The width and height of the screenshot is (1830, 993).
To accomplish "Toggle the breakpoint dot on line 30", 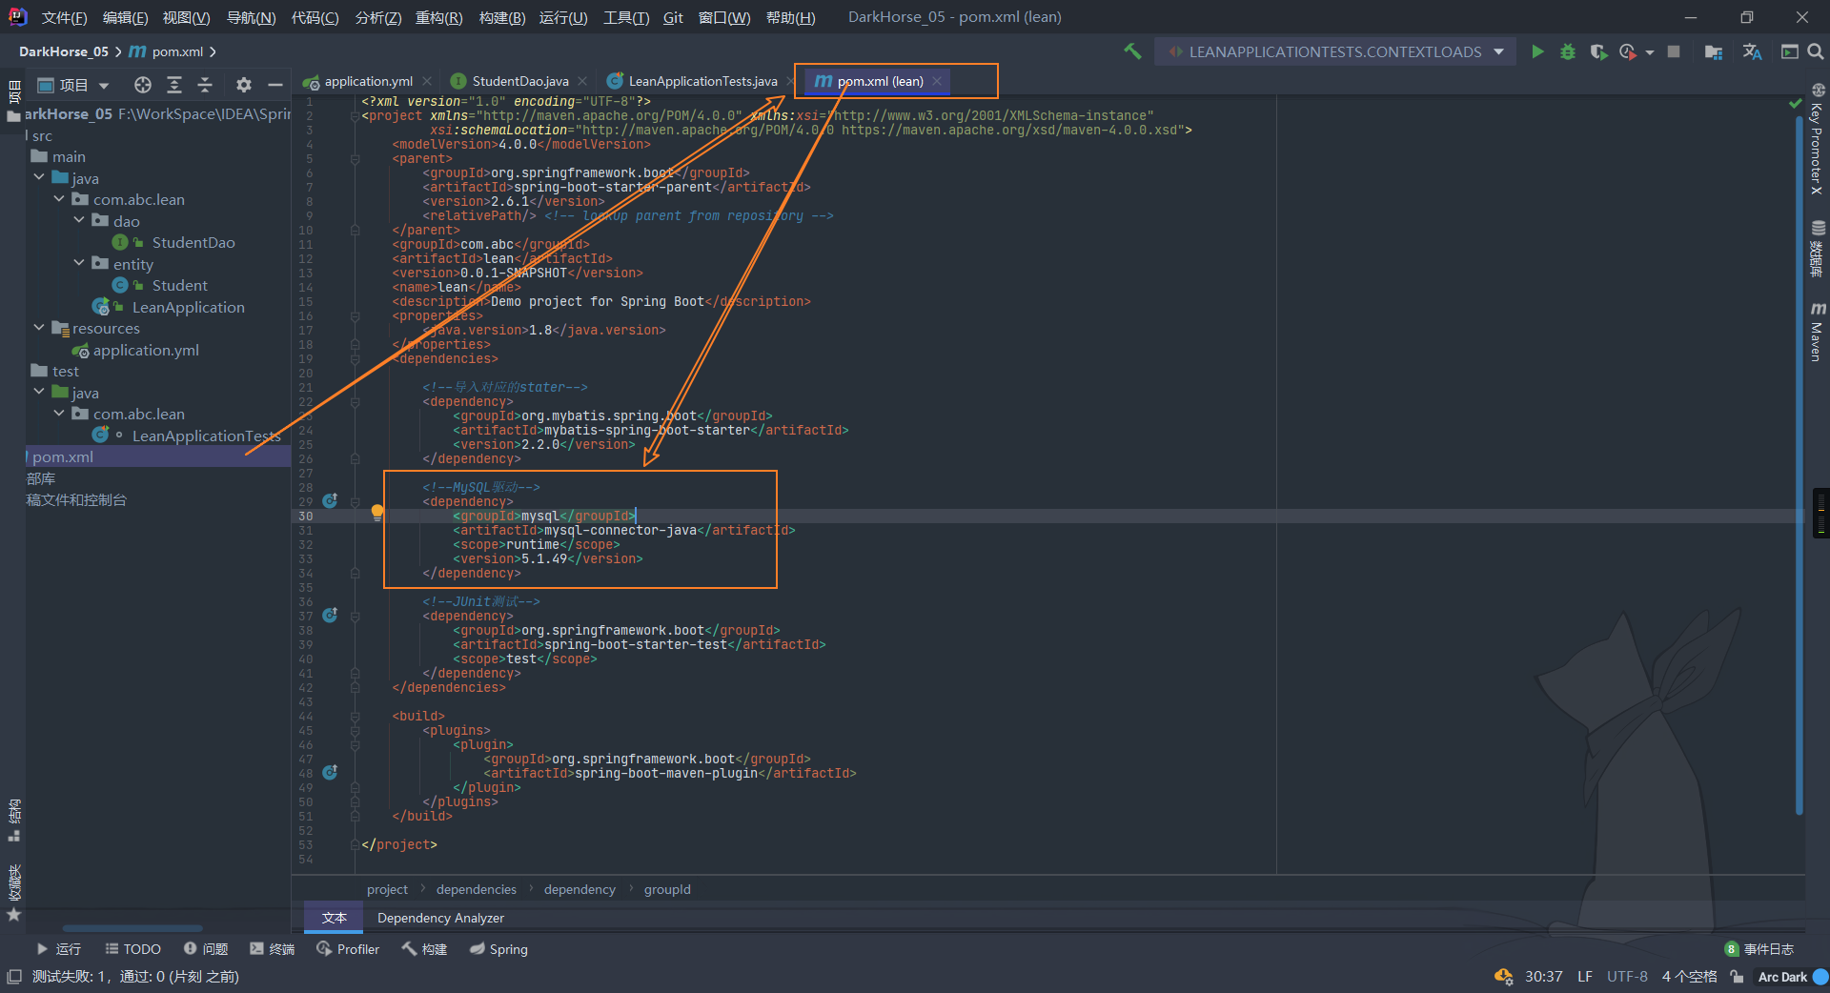I will 376,513.
